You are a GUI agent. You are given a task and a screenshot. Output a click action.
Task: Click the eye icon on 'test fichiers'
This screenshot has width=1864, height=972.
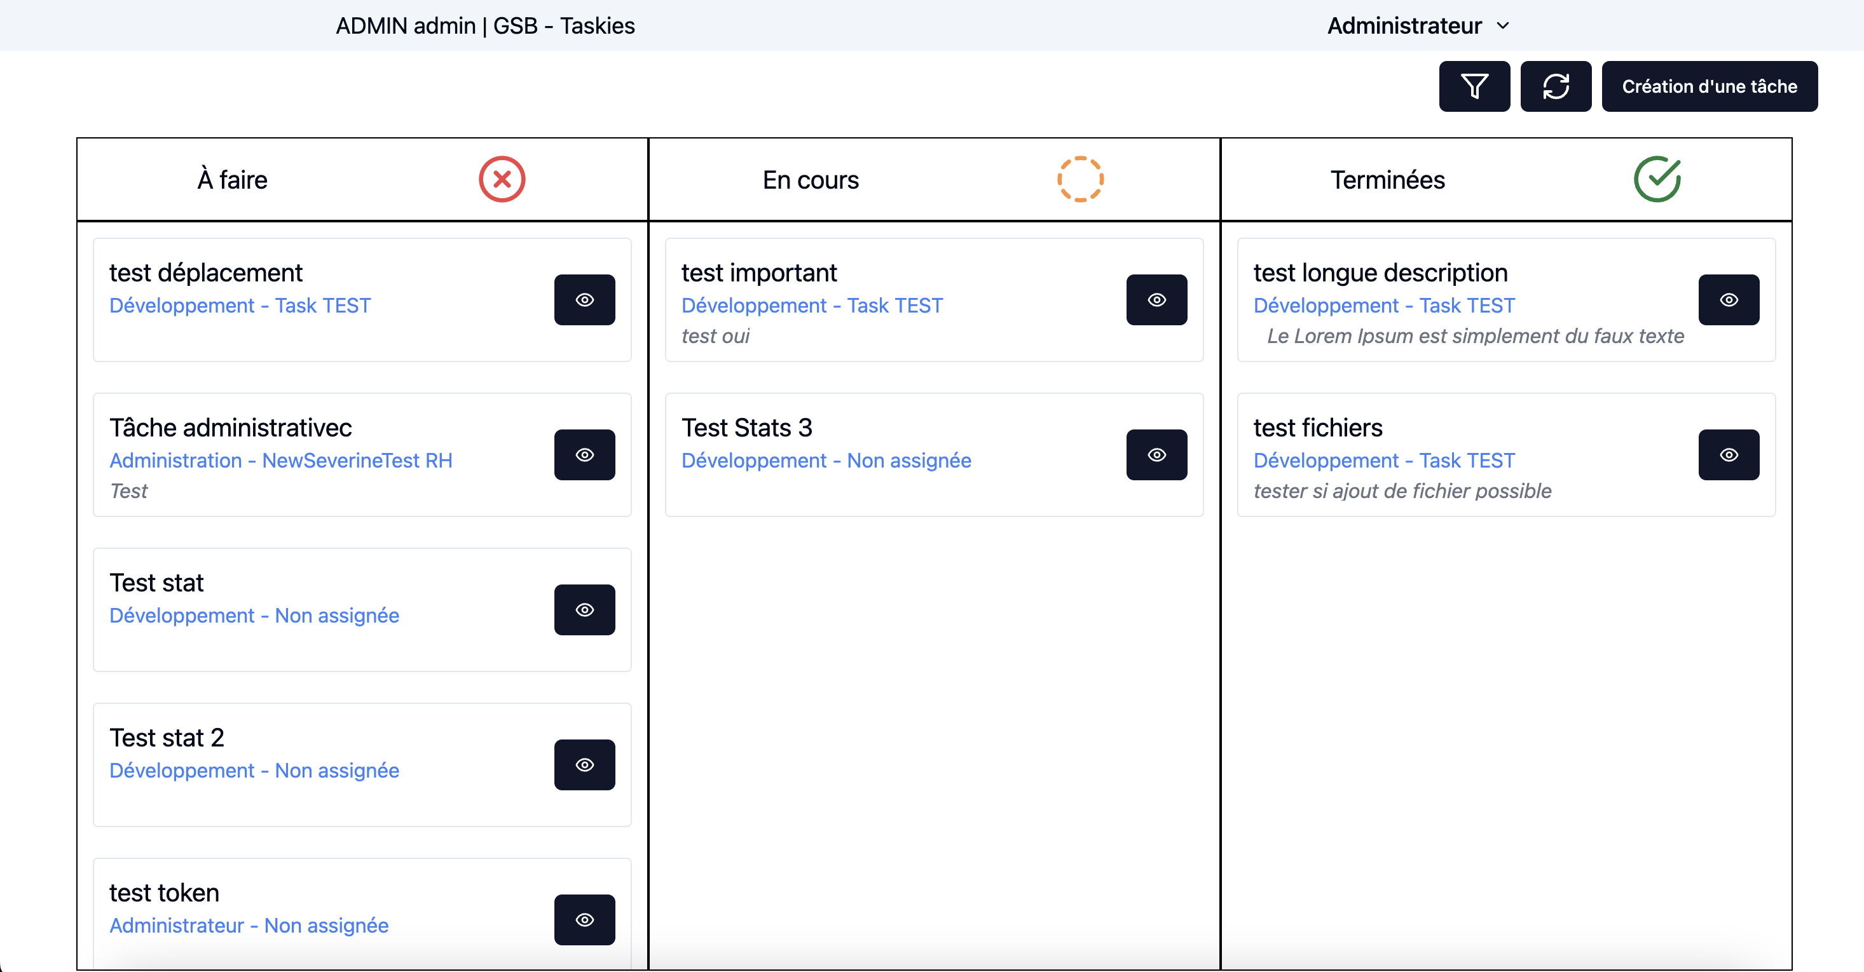1729,454
